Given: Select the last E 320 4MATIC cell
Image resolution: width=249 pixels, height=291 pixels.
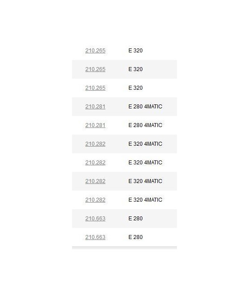Looking at the screenshot, I should (x=145, y=199).
